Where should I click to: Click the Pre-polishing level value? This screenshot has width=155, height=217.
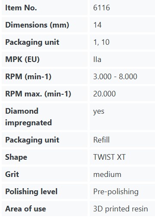point(116,192)
